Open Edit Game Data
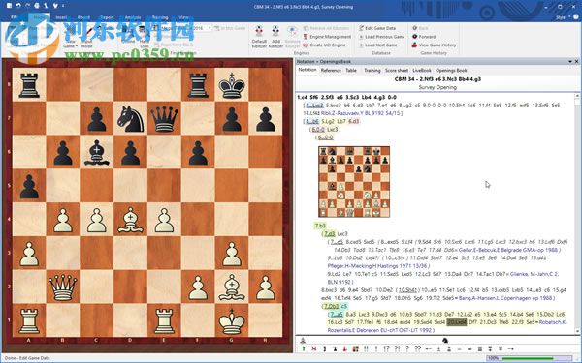582x363 pixels. point(377,28)
